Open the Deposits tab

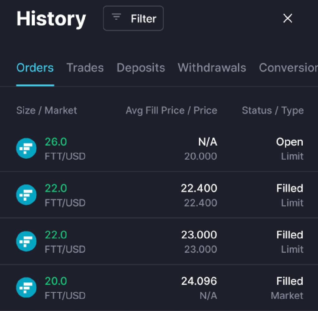[x=141, y=68]
